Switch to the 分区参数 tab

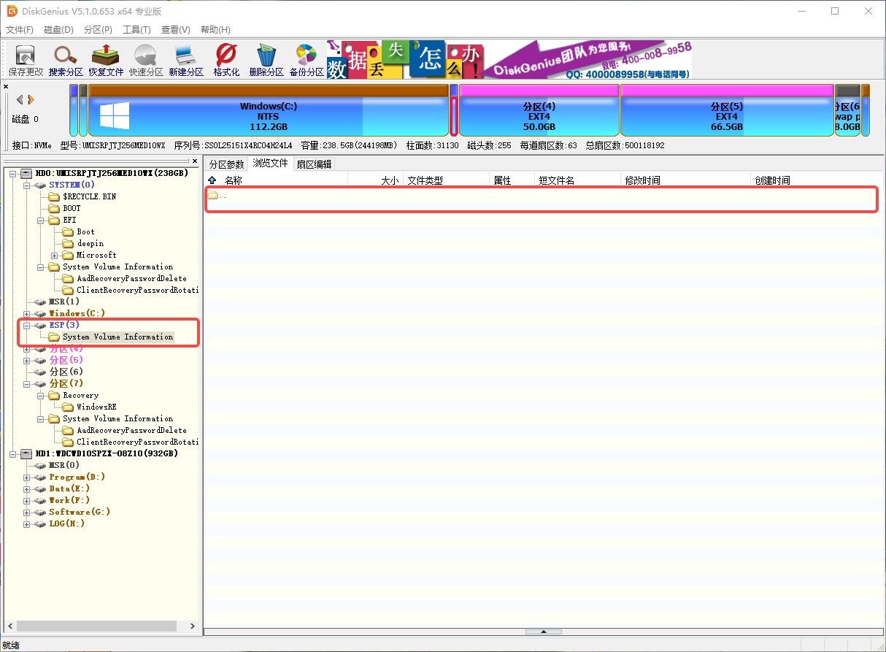click(x=226, y=164)
